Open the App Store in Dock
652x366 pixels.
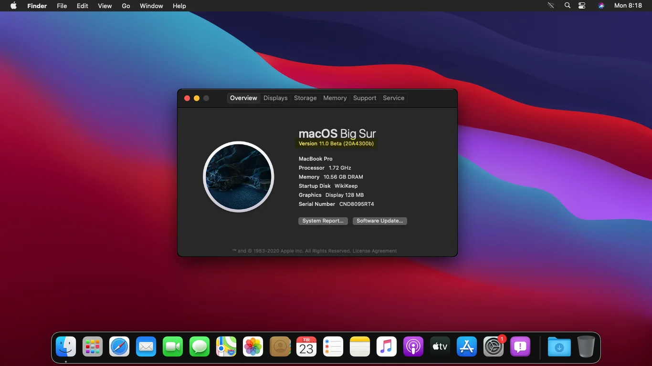[467, 346]
